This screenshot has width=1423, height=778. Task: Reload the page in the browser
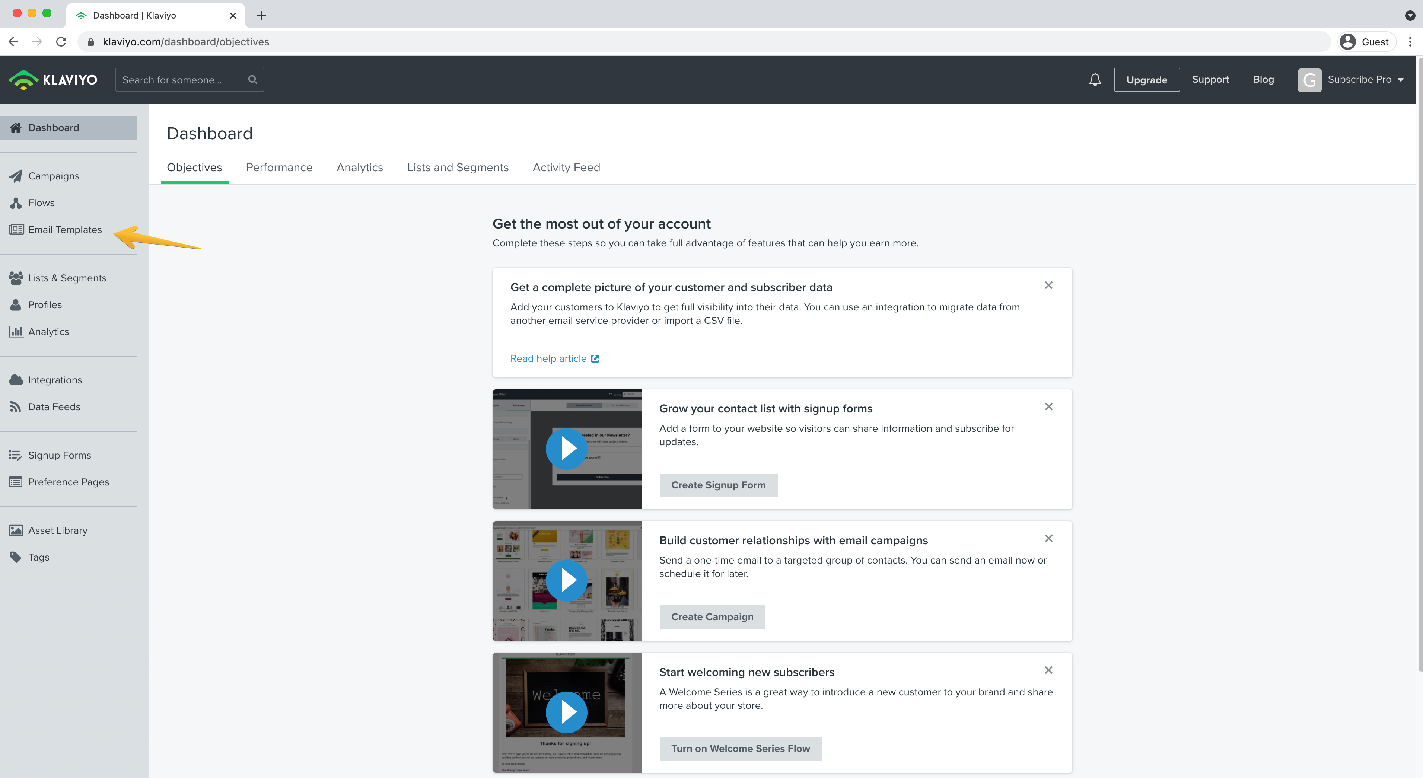point(61,41)
